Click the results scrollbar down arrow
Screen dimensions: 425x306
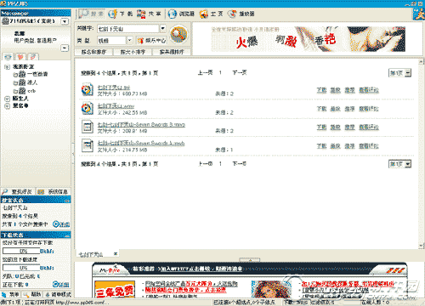click(422, 246)
